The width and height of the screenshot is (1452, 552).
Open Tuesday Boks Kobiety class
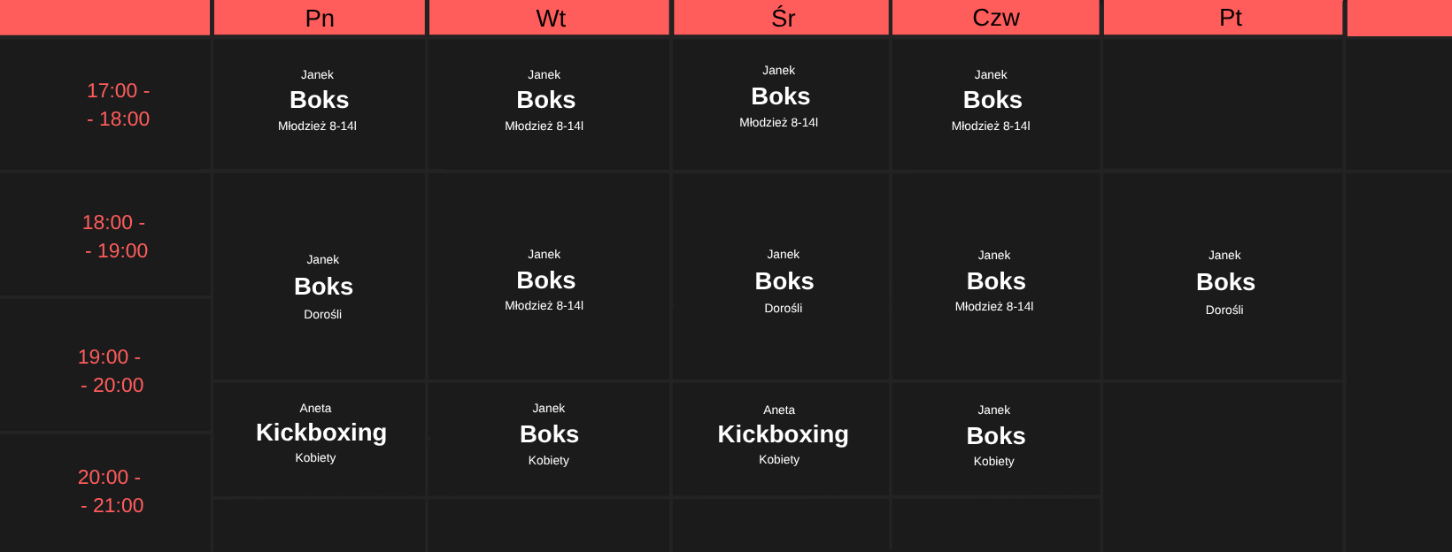click(549, 439)
